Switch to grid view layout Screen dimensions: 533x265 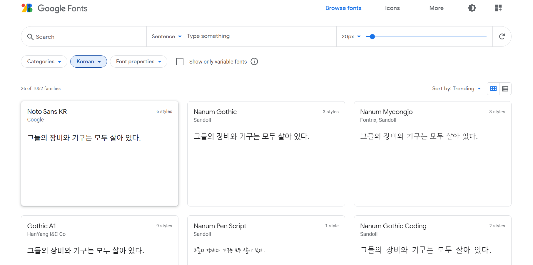pos(493,89)
